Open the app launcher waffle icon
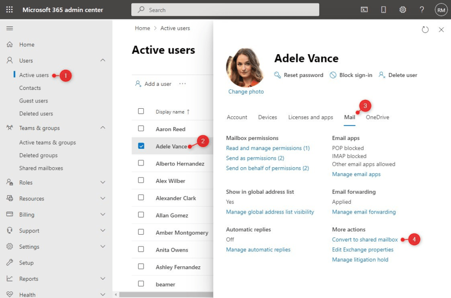This screenshot has width=451, height=298. pos(9,9)
